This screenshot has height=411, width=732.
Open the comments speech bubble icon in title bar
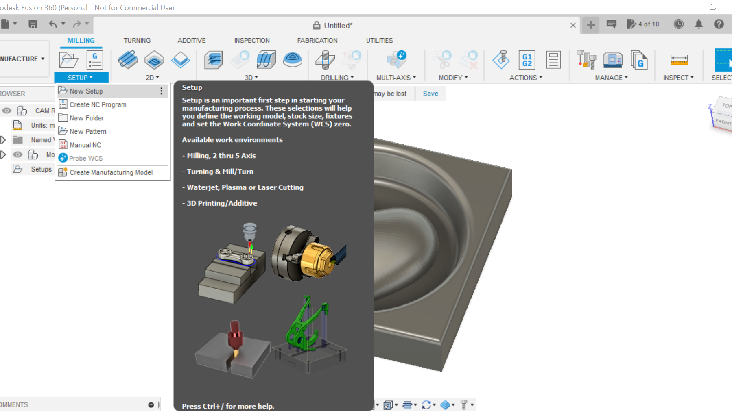coord(612,24)
